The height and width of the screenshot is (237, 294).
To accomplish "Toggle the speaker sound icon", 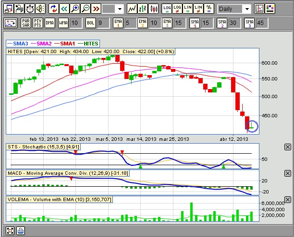I will pos(40,9).
